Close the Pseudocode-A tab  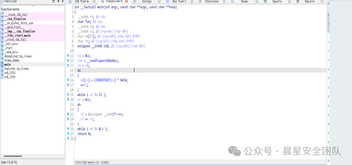click(x=126, y=1)
